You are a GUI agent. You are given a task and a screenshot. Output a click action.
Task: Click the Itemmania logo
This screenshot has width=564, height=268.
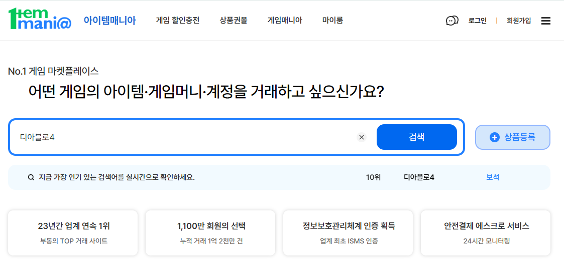40,19
